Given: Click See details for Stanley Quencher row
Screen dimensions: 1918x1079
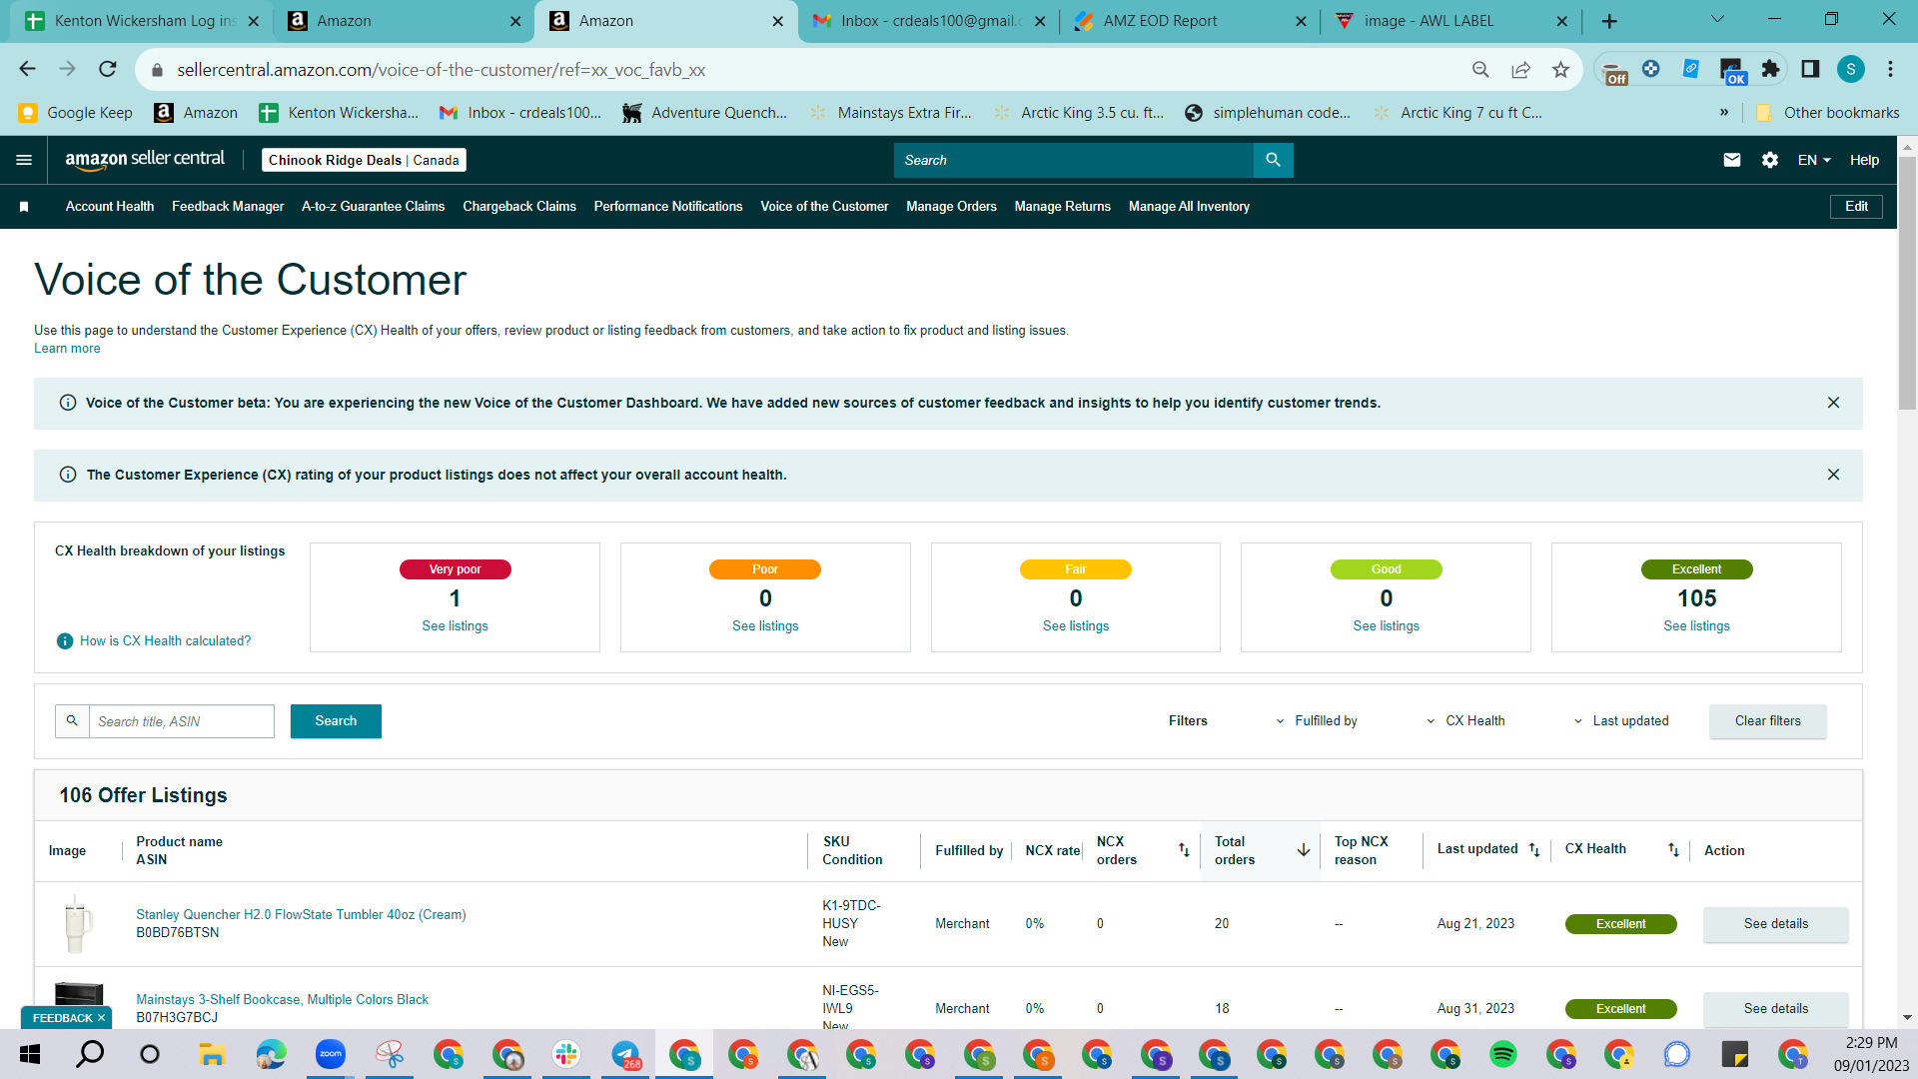Looking at the screenshot, I should (1775, 924).
